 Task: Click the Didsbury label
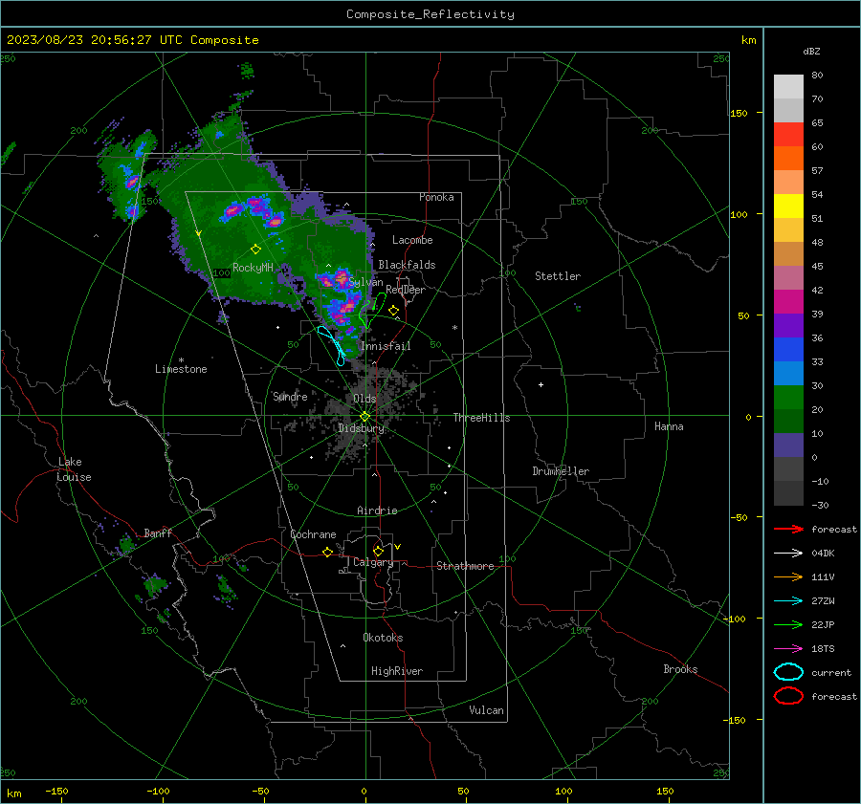tap(361, 428)
